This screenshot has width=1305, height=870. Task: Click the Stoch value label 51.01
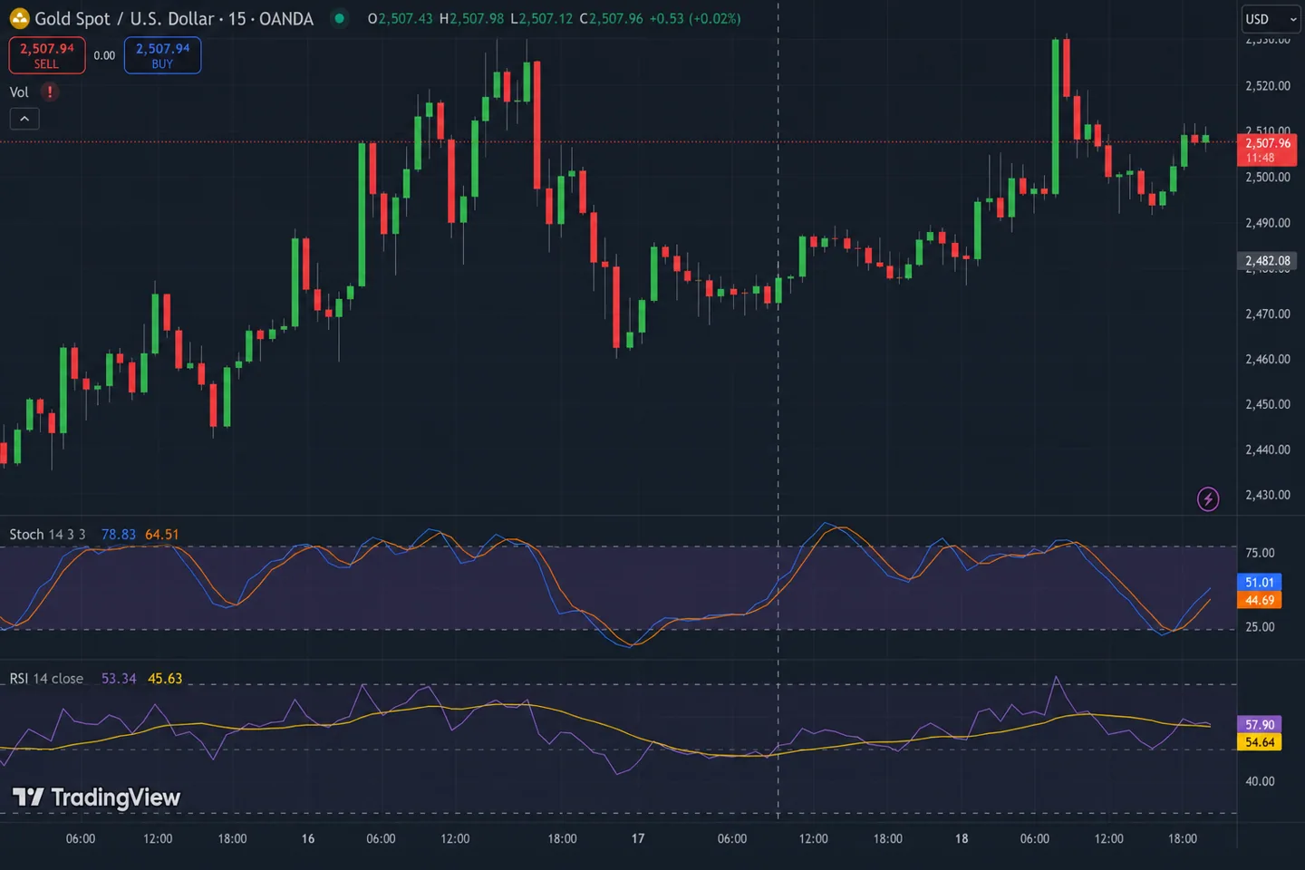[x=1260, y=583]
